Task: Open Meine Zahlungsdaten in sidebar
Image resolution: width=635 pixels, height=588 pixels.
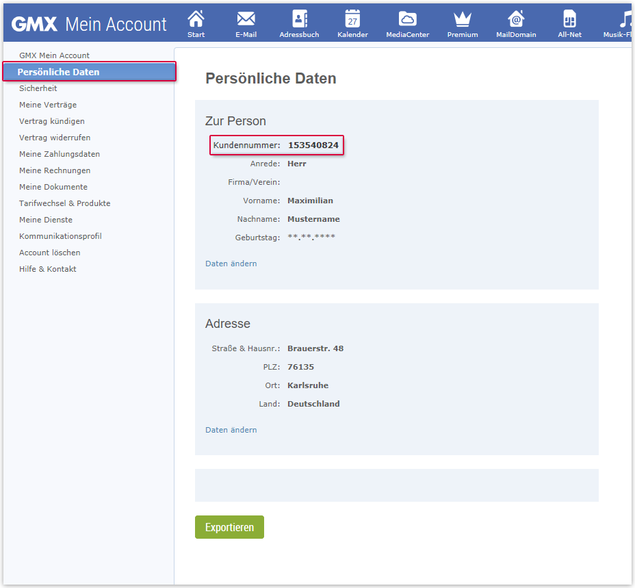Action: [x=60, y=154]
